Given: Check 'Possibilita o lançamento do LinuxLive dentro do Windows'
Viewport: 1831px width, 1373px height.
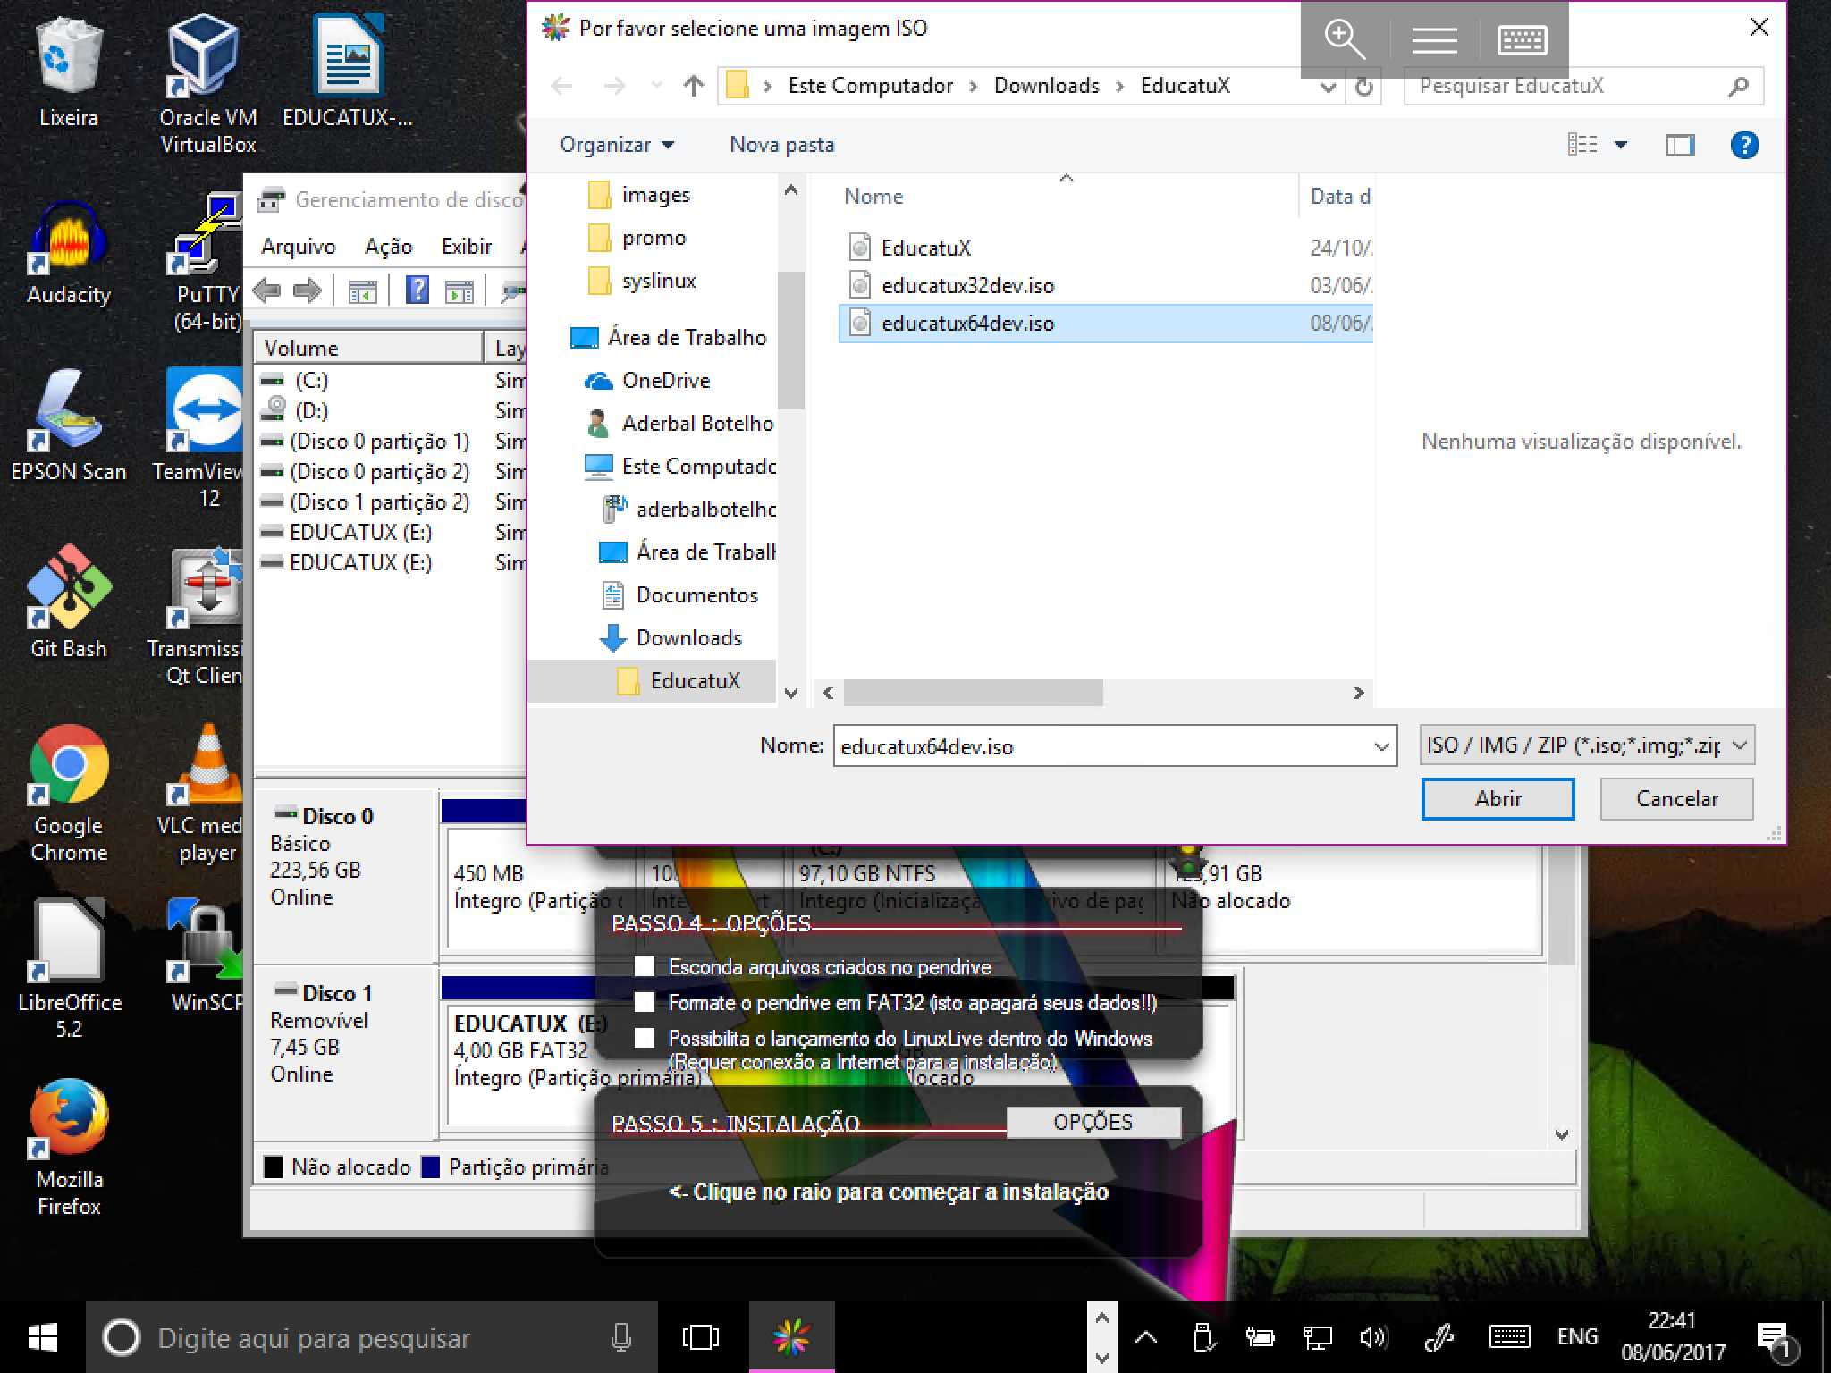Looking at the screenshot, I should point(644,1038).
